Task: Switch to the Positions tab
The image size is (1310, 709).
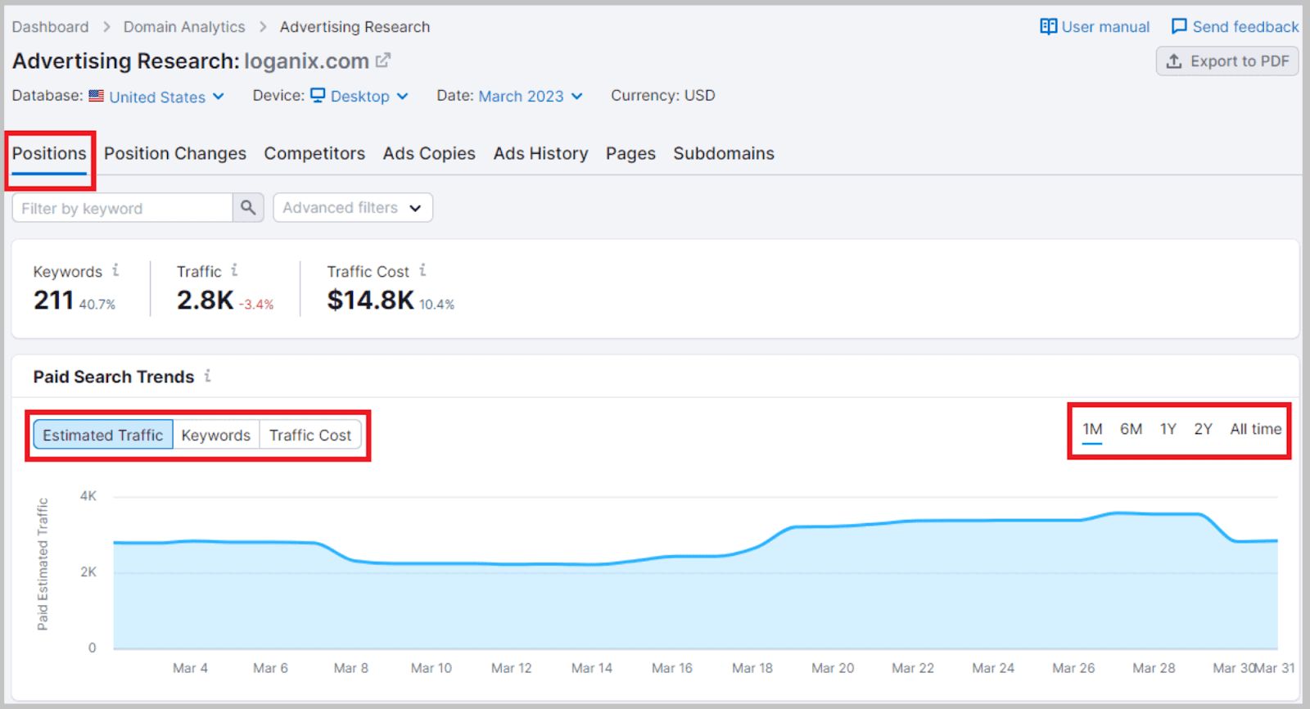Action: coord(49,154)
